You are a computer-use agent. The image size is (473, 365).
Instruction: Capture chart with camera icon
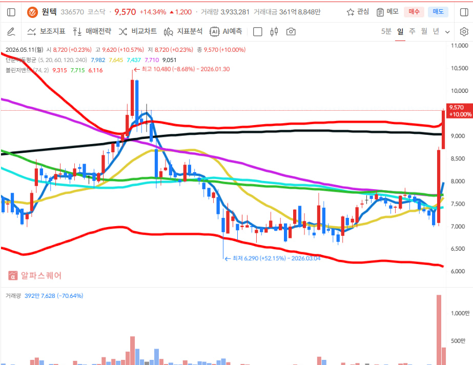[291, 32]
